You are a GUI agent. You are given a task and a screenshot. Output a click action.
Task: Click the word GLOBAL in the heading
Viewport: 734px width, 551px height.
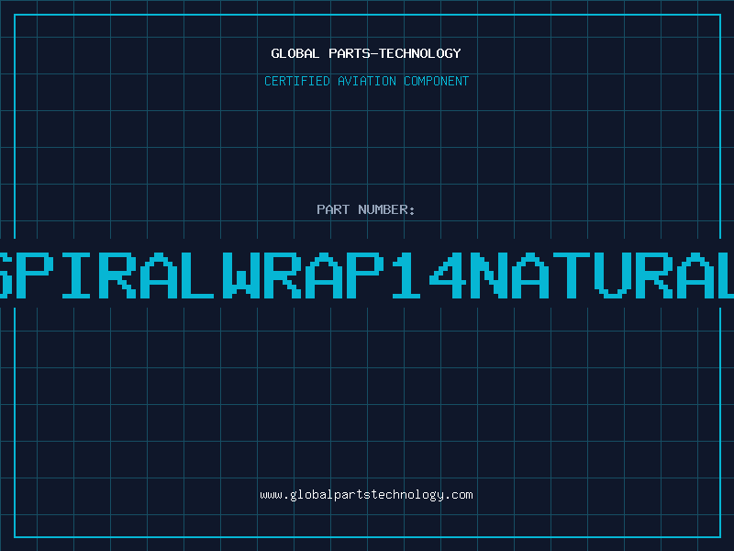point(294,54)
